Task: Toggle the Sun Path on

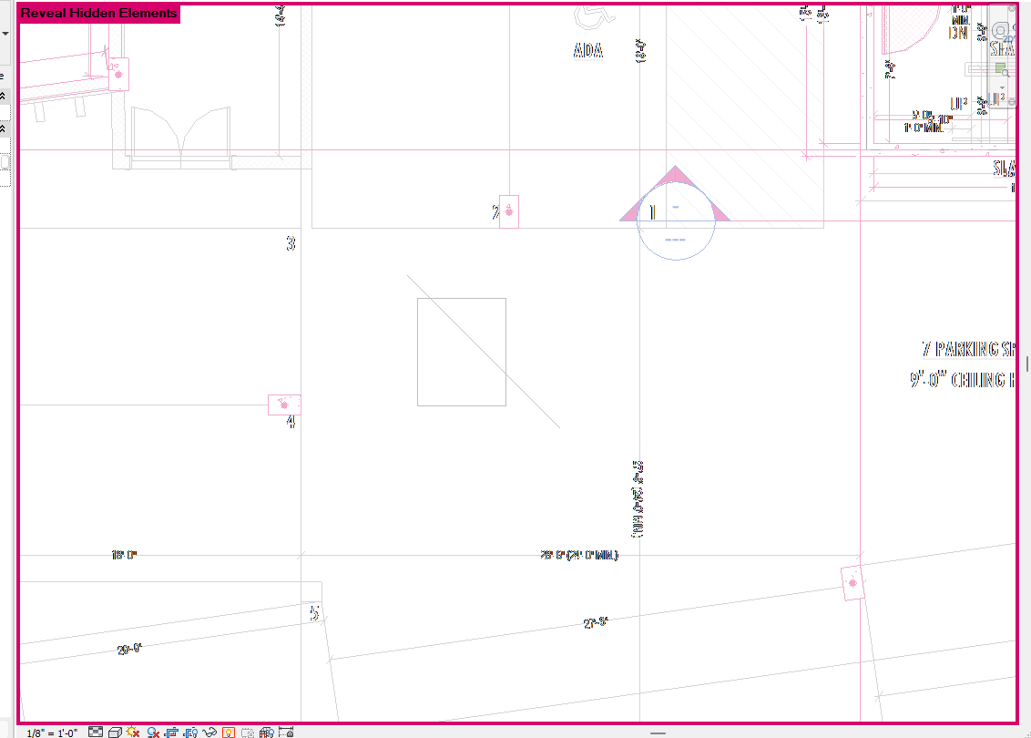Action: (x=132, y=730)
